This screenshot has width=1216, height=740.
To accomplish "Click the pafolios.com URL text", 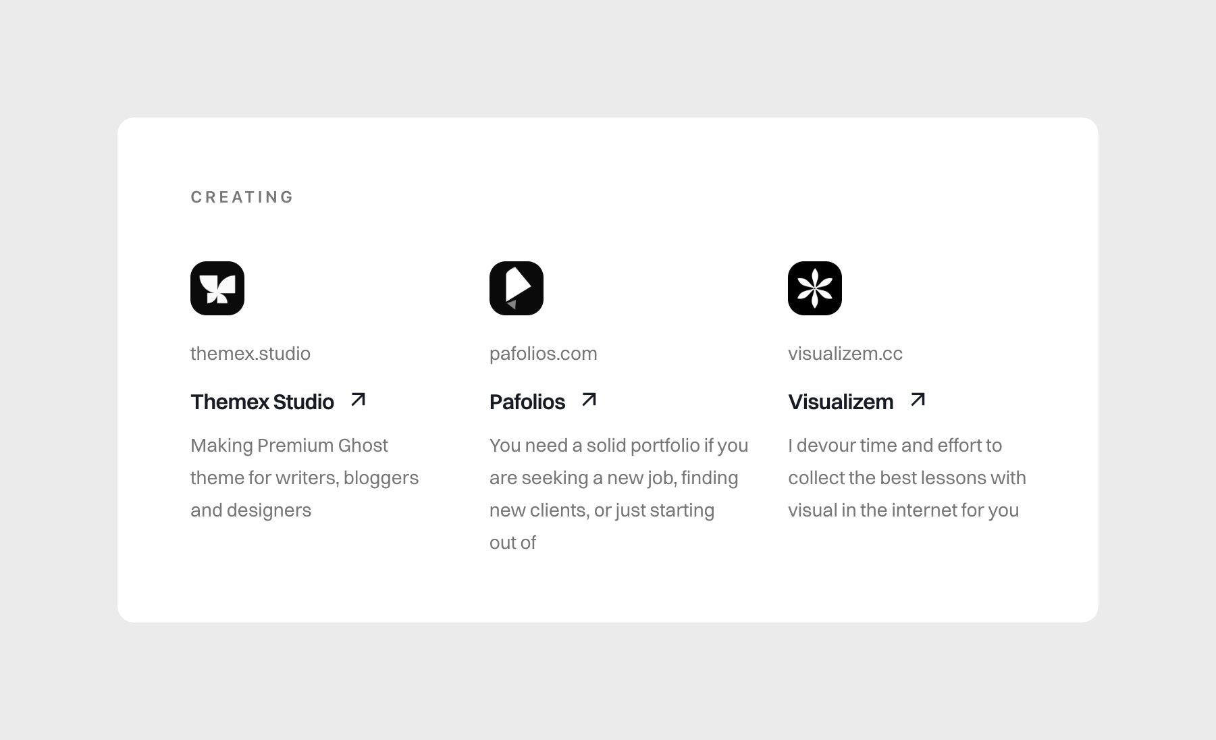I will tap(543, 353).
